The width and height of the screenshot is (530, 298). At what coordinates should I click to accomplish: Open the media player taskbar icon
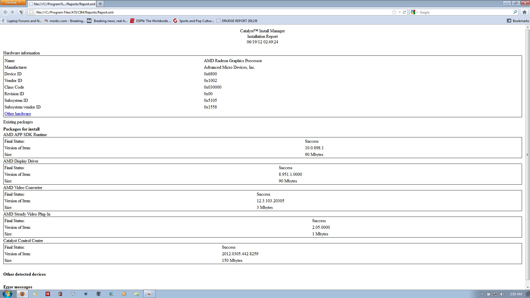tap(124, 294)
